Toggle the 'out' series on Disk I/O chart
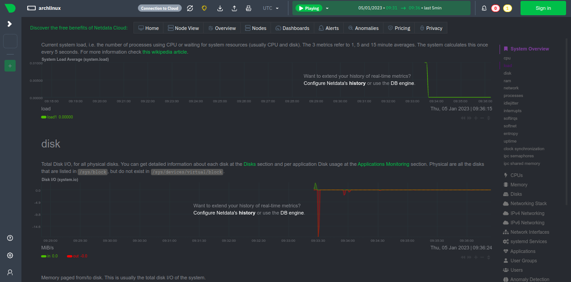 (x=77, y=256)
